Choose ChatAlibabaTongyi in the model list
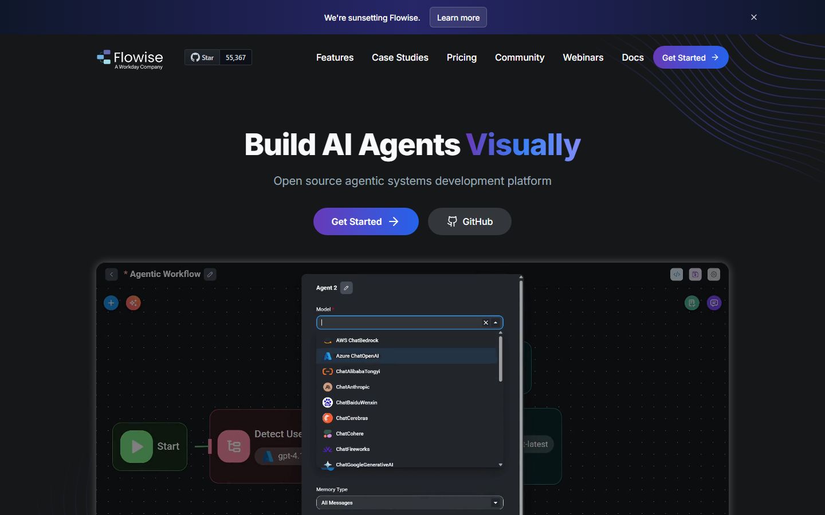Image resolution: width=825 pixels, height=515 pixels. pyautogui.click(x=407, y=371)
